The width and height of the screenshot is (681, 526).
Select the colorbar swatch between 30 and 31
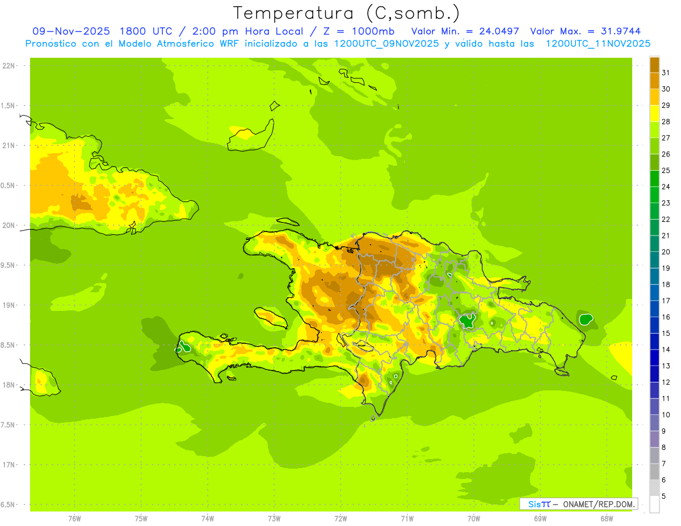click(654, 81)
